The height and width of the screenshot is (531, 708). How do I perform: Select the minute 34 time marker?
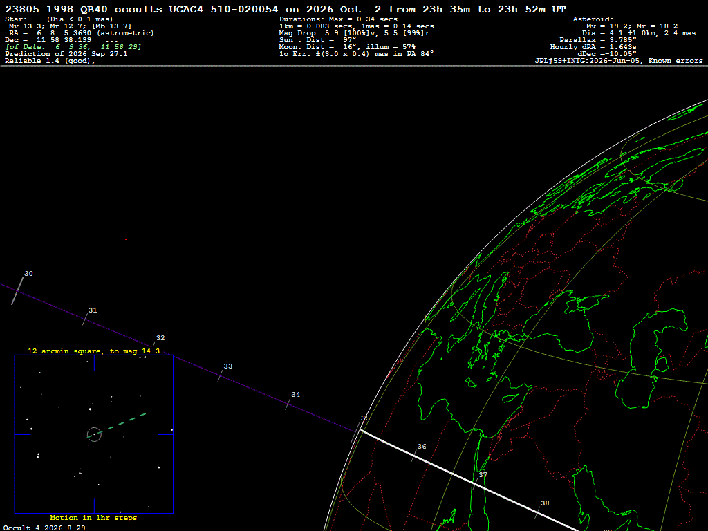(x=288, y=404)
